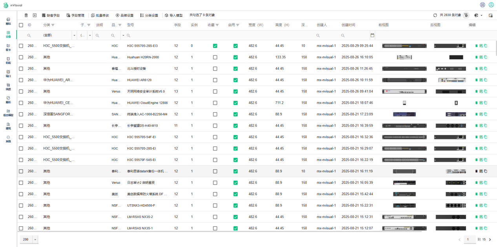The height and width of the screenshot is (247, 497).
Task: Open the apps grid icon at top right
Action: click(x=482, y=5)
